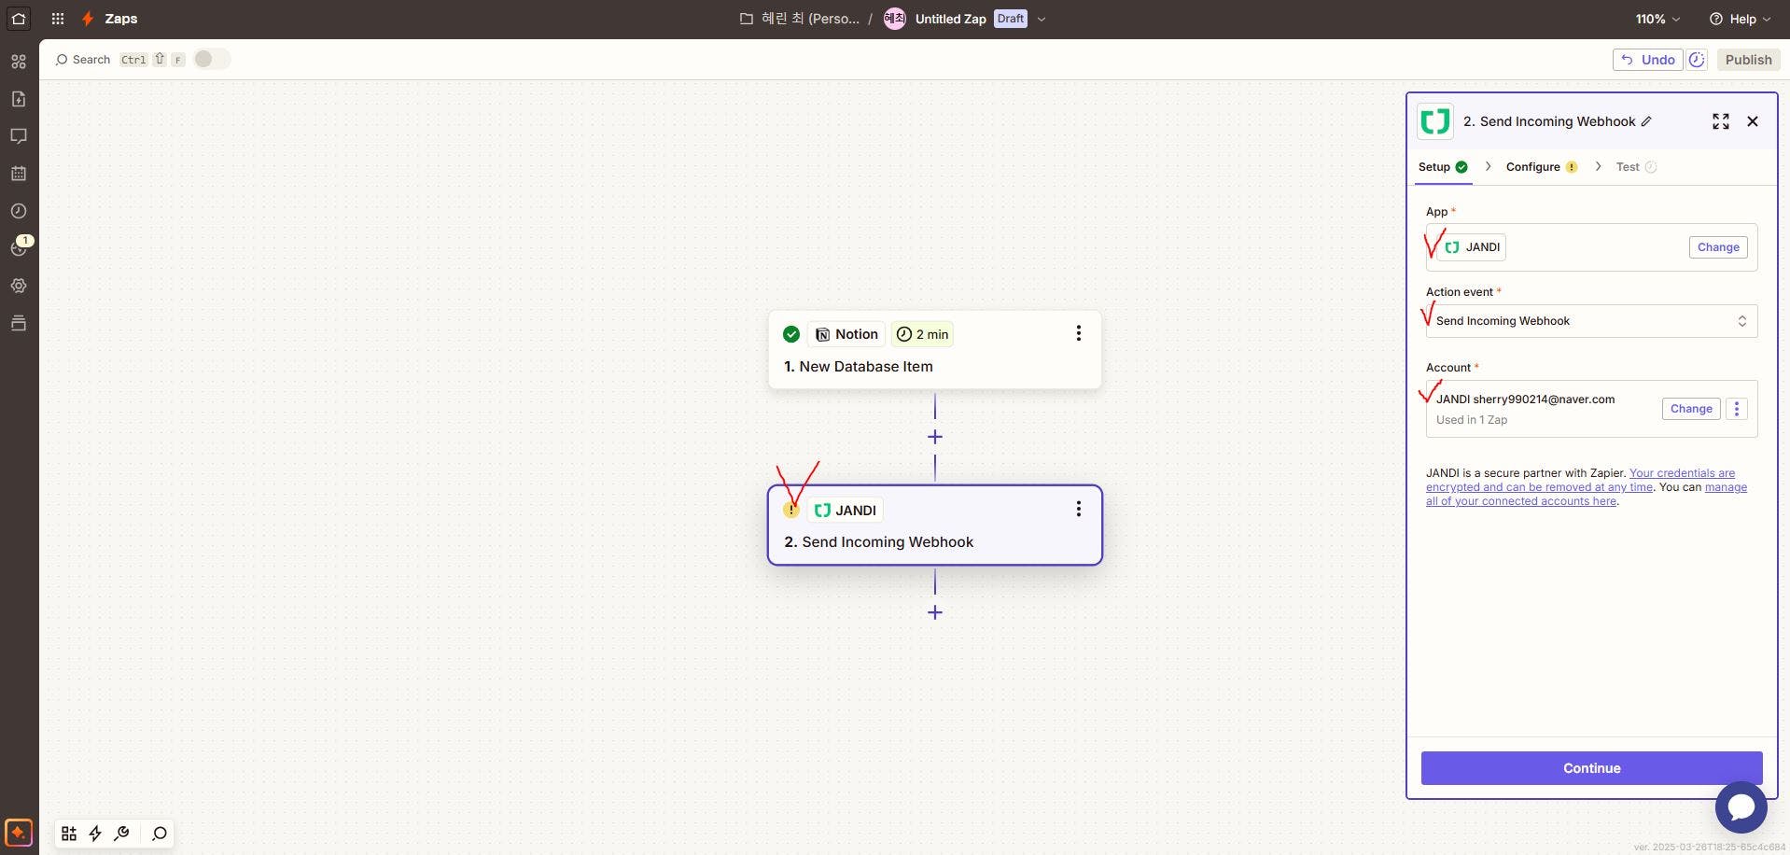1790x855 pixels.
Task: Select the Notion New Database Item step
Action: pos(934,350)
